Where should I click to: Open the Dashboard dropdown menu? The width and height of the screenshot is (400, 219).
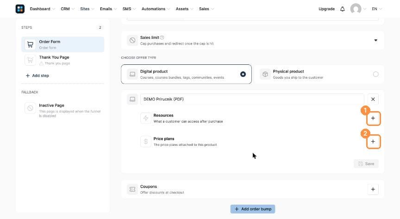pyautogui.click(x=42, y=9)
